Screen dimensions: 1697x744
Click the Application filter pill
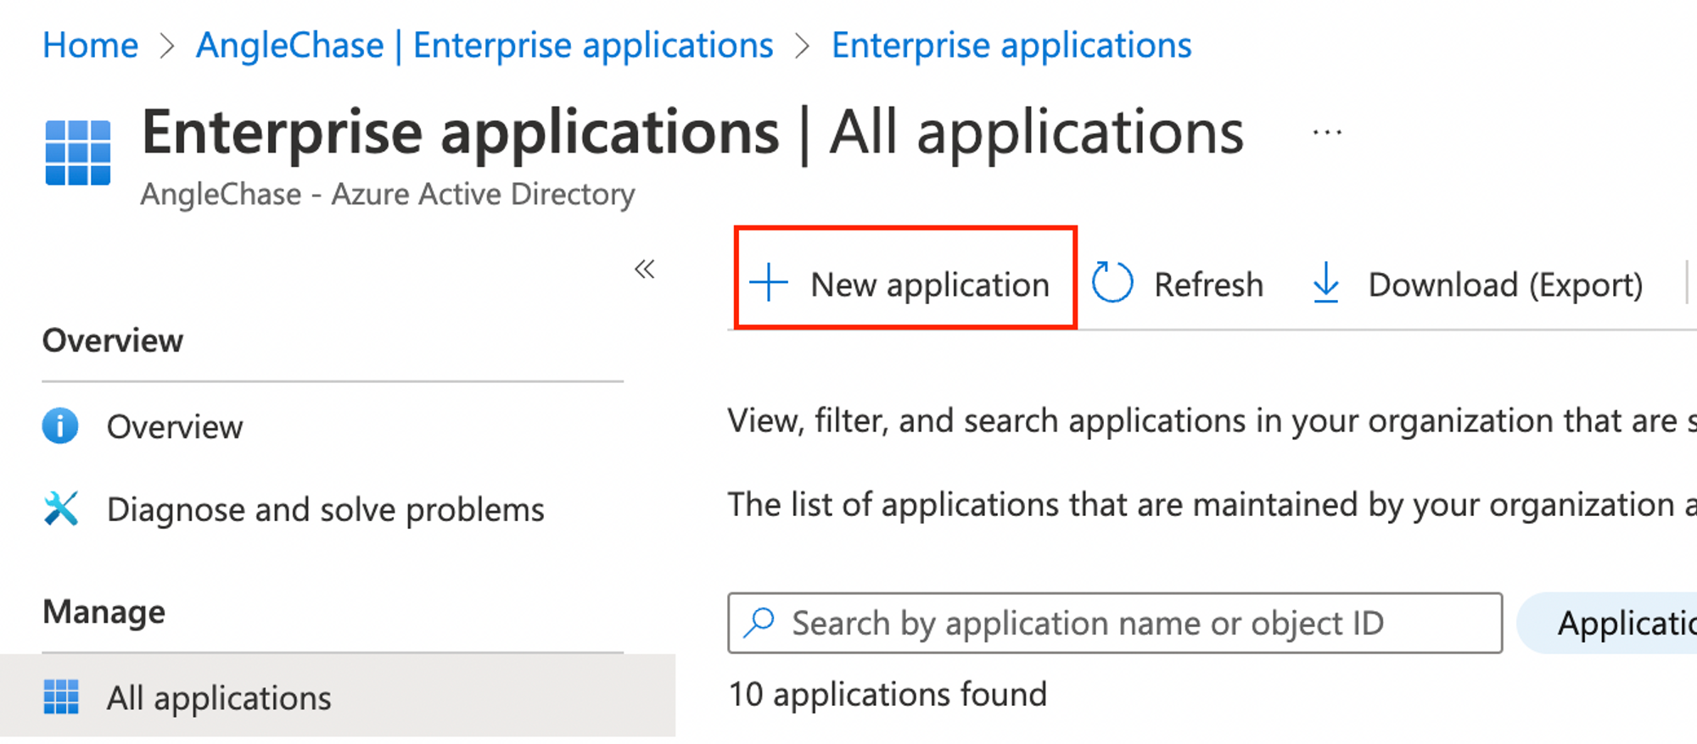point(1608,624)
